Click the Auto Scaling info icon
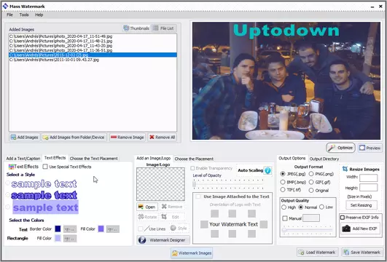Viewport: 387px width, 262px height. [267, 170]
